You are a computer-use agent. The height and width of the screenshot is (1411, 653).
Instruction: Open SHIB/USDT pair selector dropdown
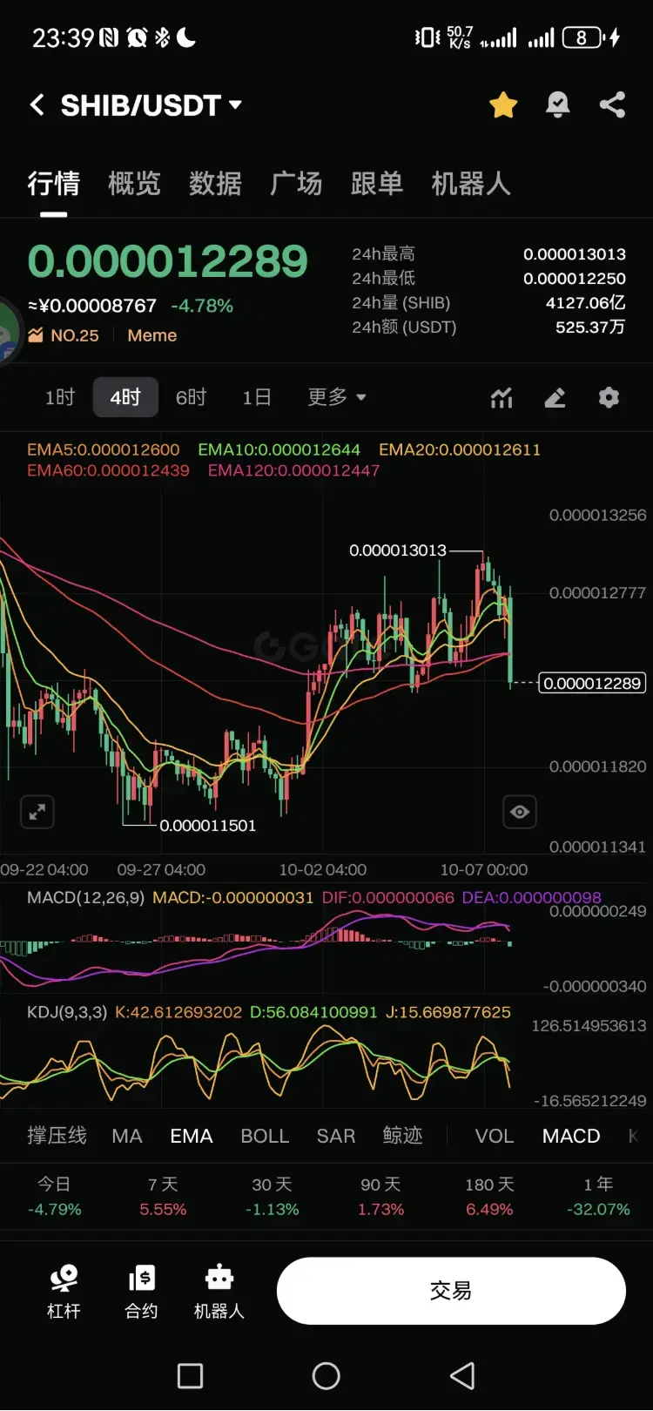coord(151,105)
